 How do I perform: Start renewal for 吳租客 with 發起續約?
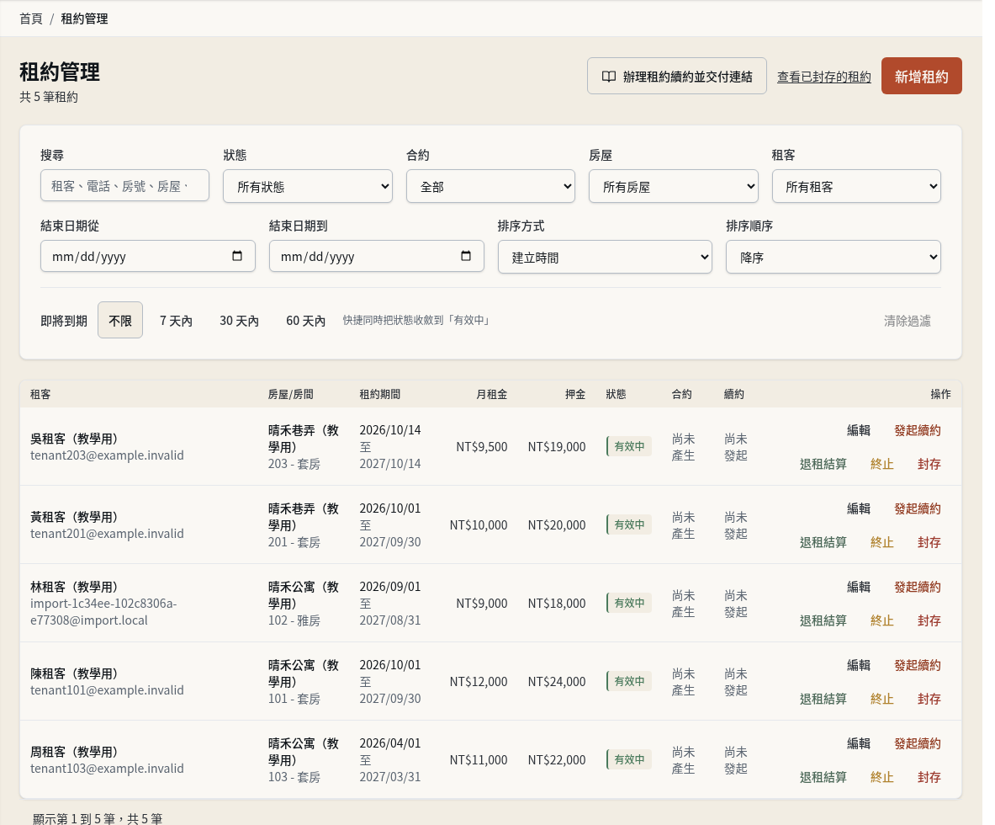(x=918, y=430)
